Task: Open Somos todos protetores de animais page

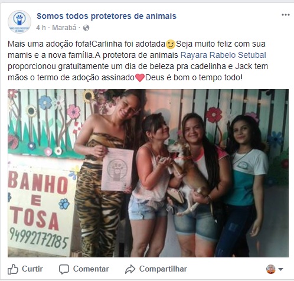Action: [x=106, y=16]
